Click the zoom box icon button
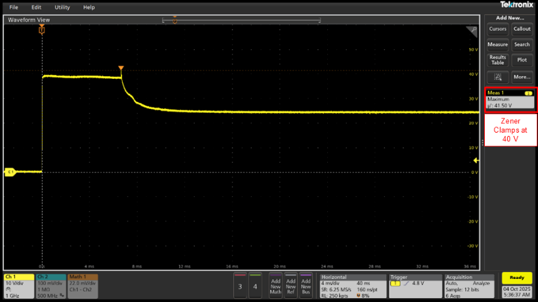Viewport: 538px width, 302px height. (x=497, y=77)
